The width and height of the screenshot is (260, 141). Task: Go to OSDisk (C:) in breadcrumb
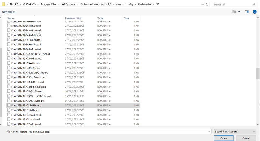(x=29, y=4)
